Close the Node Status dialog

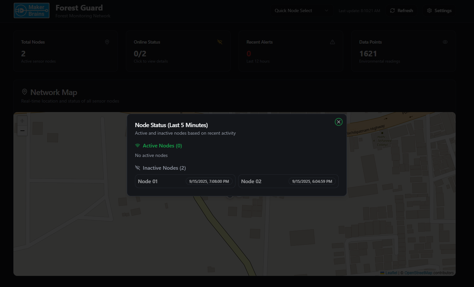pyautogui.click(x=339, y=122)
